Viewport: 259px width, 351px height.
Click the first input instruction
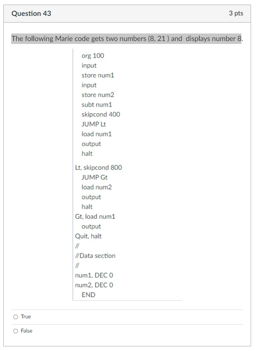(x=89, y=65)
